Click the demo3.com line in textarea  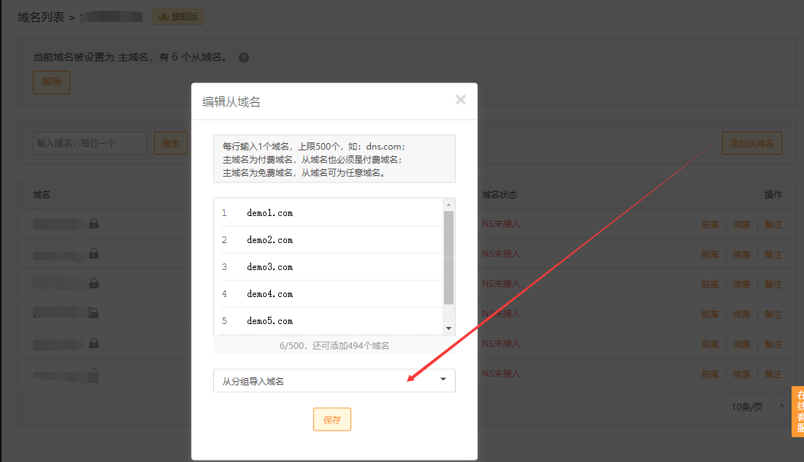click(270, 267)
